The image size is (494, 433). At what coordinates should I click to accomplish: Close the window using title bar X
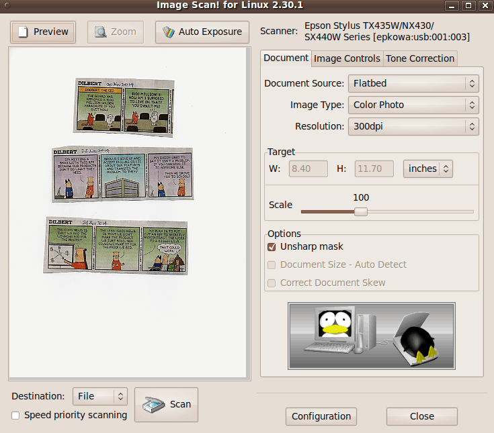tap(485, 5)
